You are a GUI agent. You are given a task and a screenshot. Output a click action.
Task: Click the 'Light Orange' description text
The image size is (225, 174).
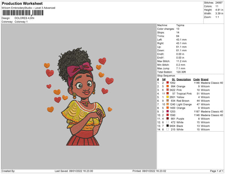tap(184, 104)
